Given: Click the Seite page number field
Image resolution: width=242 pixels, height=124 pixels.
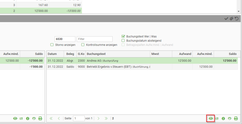Looking at the screenshot, I should click(x=79, y=118).
